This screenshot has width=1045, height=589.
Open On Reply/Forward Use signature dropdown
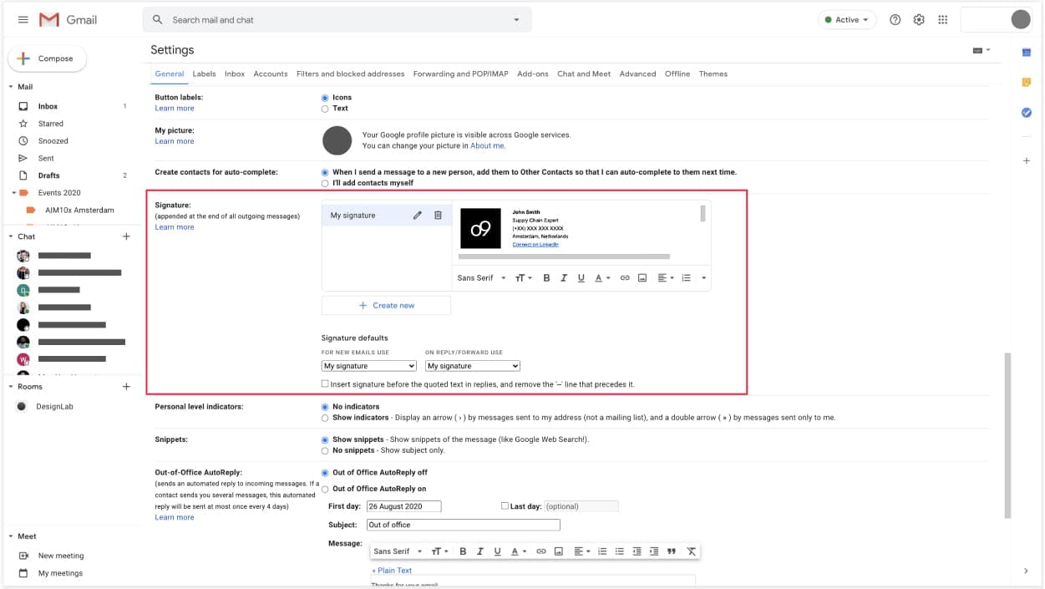tap(472, 366)
